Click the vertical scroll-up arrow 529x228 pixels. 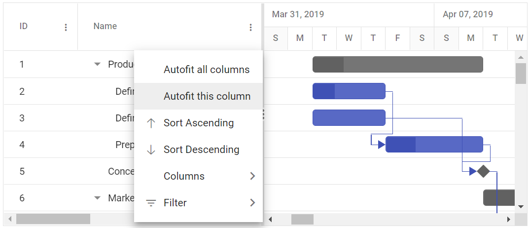(521, 56)
